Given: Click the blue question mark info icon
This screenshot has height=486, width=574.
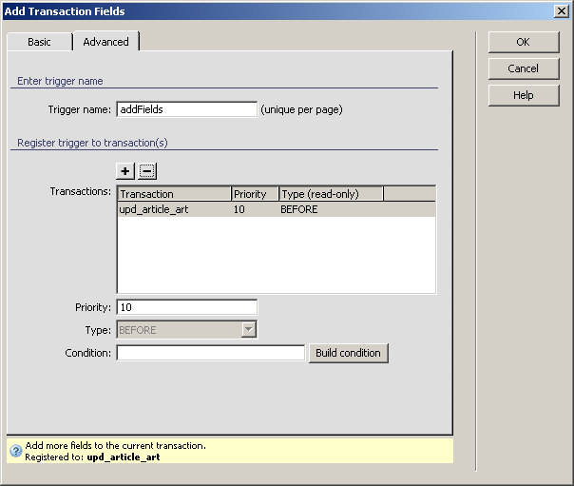Looking at the screenshot, I should click(15, 451).
